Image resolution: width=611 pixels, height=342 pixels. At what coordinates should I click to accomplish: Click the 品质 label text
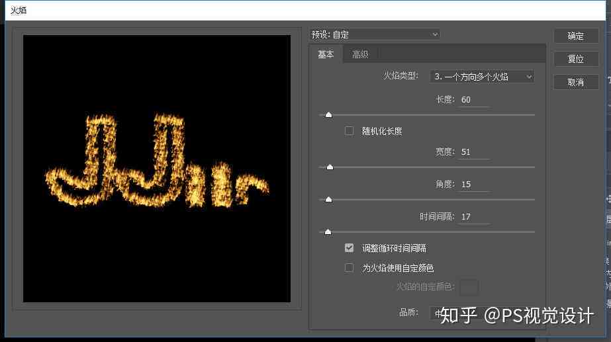[408, 312]
